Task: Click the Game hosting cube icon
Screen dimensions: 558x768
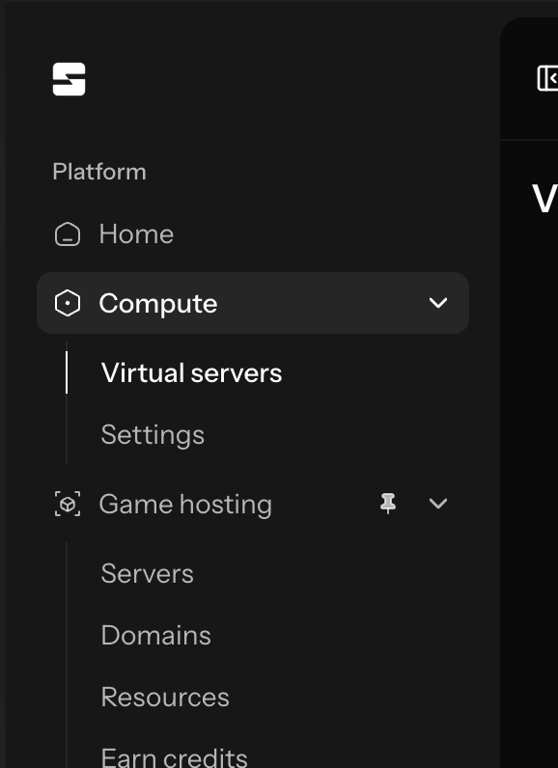Action: 68,504
